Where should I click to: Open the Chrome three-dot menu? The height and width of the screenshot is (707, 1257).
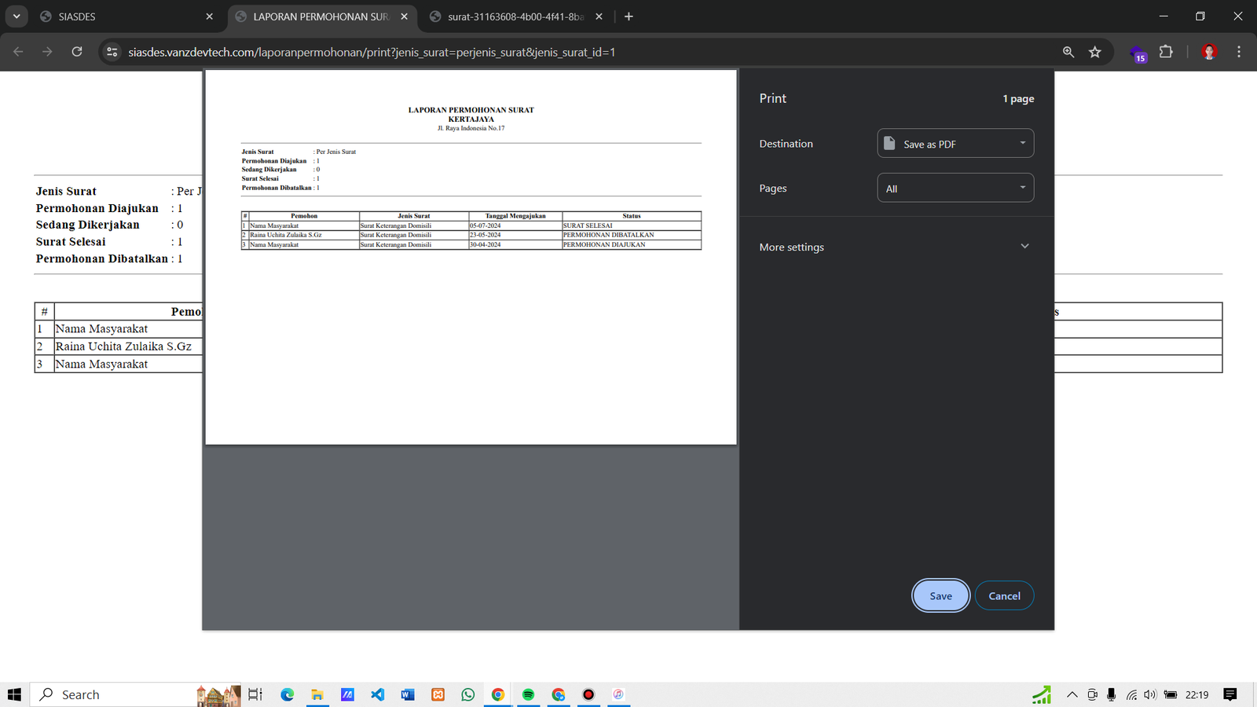tap(1239, 52)
